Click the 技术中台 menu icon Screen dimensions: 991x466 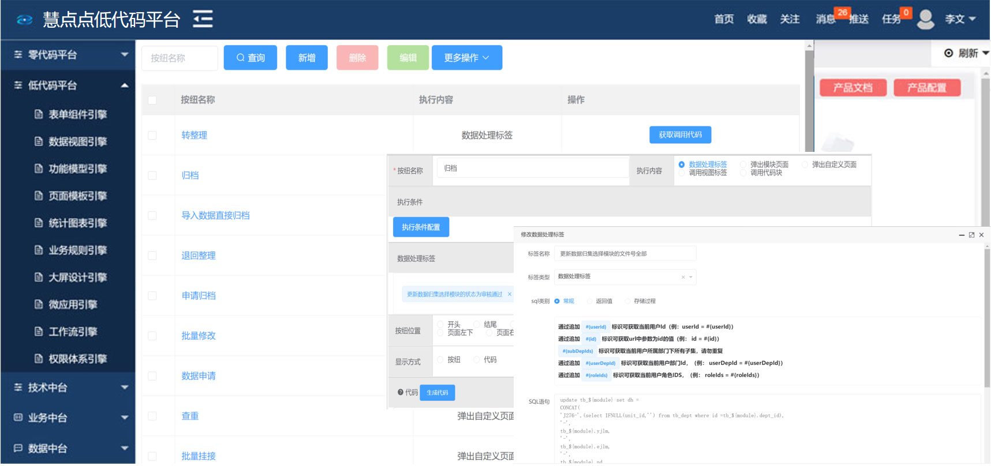tap(18, 387)
